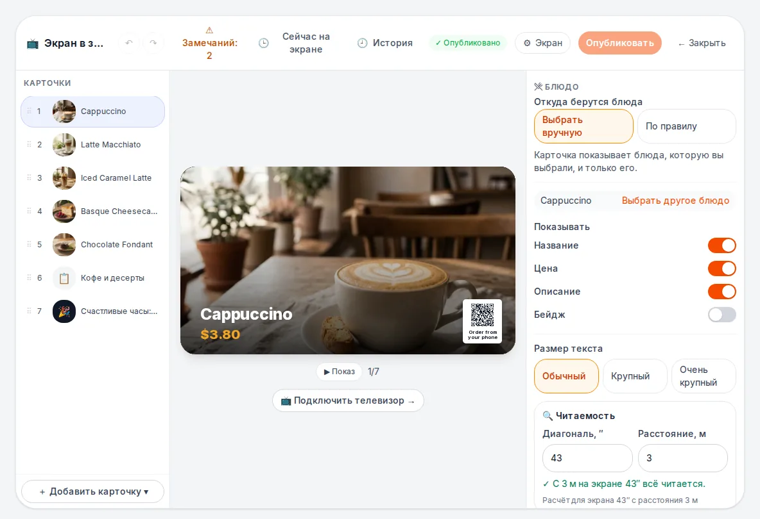Grab the drag handle of card 4
The image size is (760, 519).
(29, 211)
